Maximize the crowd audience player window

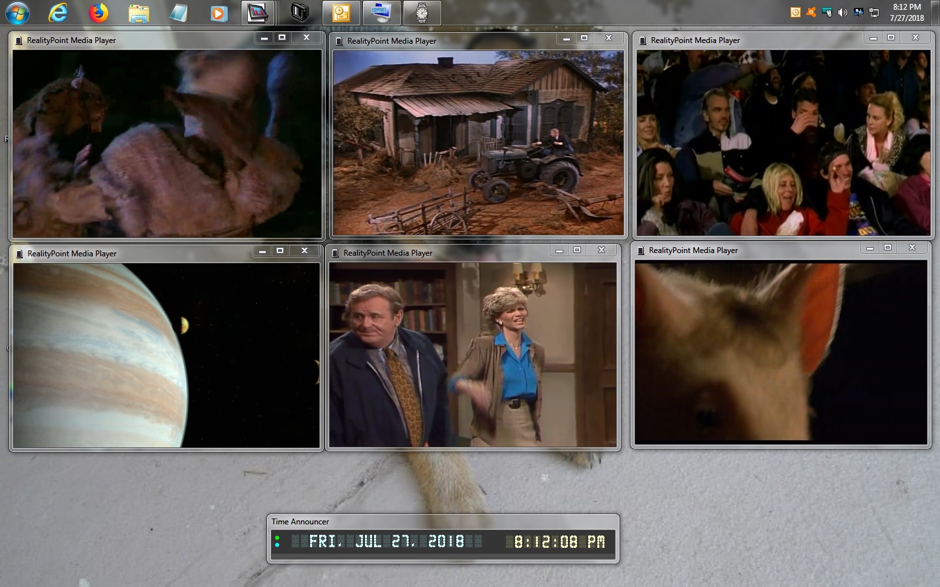[x=891, y=38]
